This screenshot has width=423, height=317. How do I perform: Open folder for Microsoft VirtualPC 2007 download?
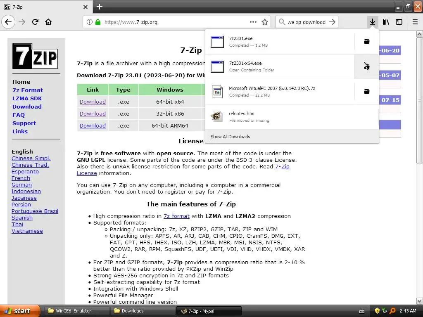point(367,91)
